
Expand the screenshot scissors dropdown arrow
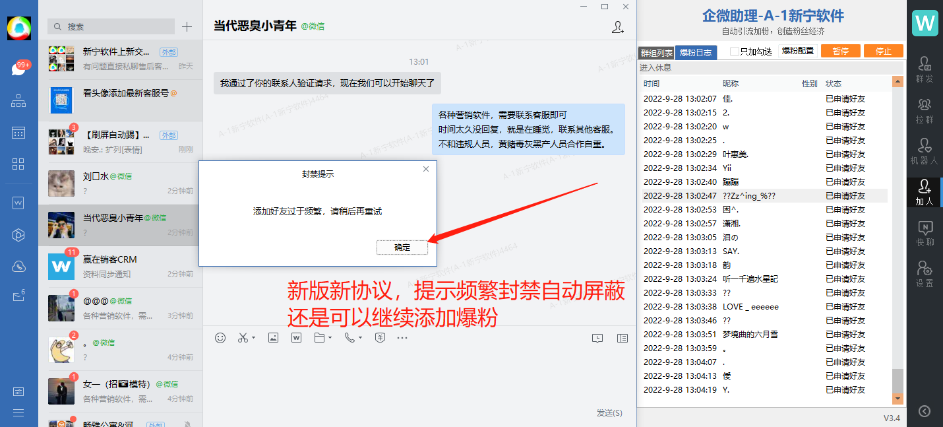(254, 338)
